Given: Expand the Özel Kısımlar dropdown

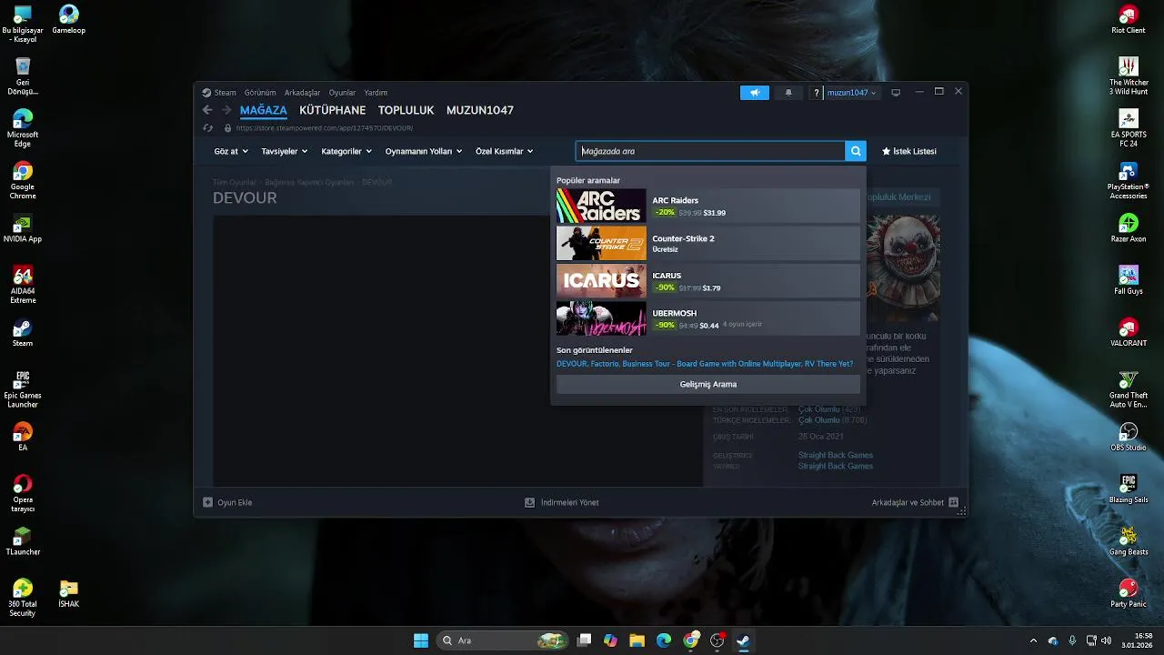Looking at the screenshot, I should coord(504,151).
